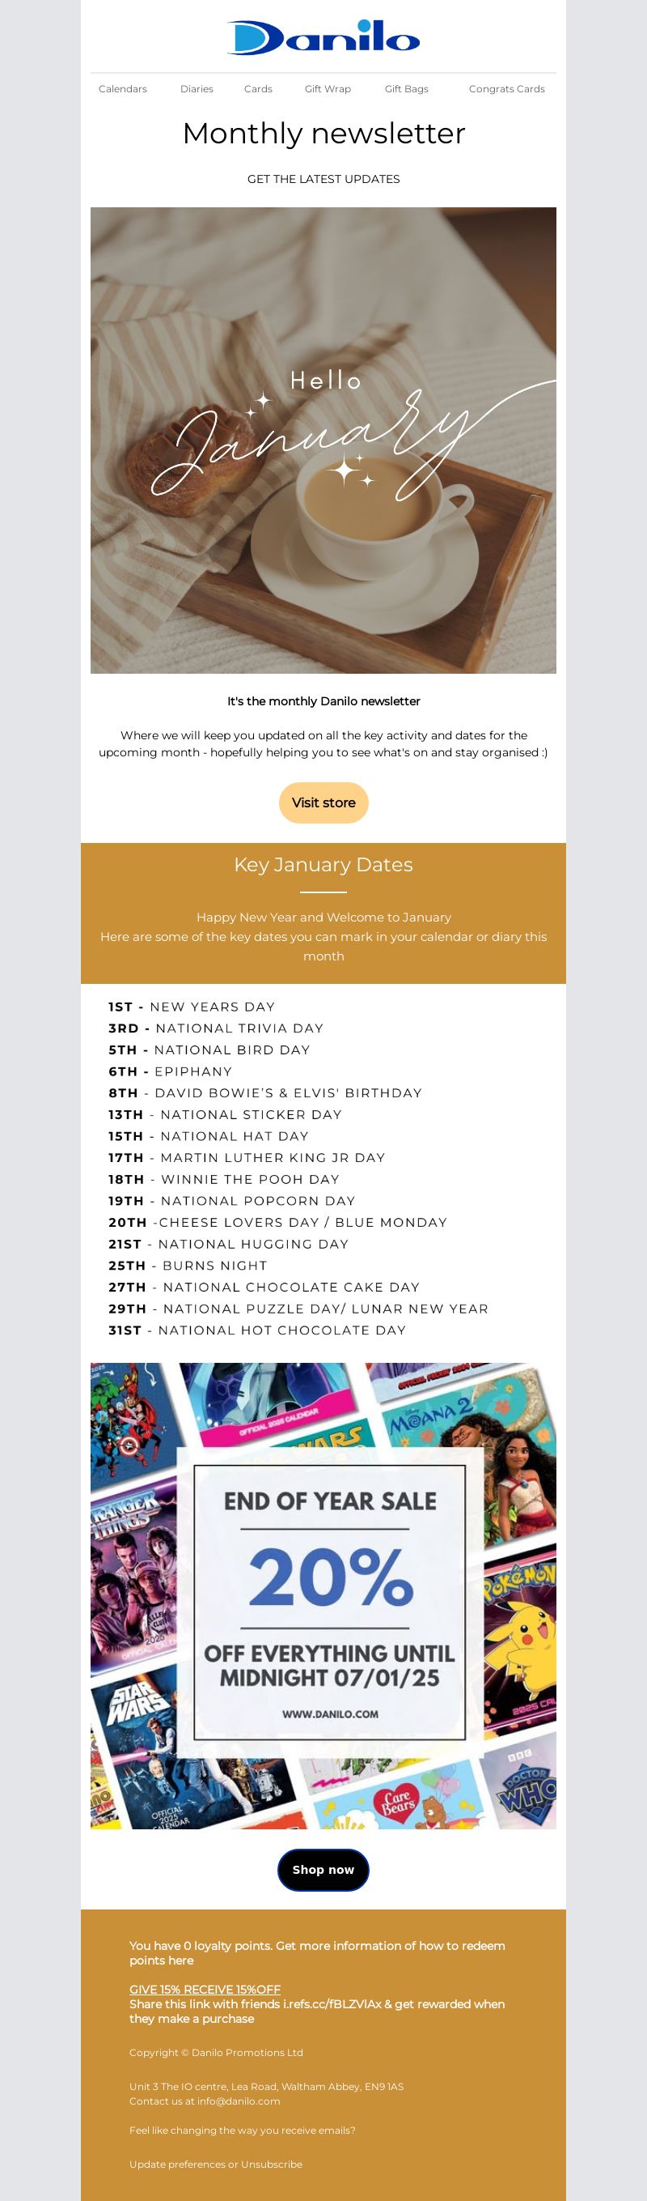647x2201 pixels.
Task: Click the Visit store button
Action: 323,802
